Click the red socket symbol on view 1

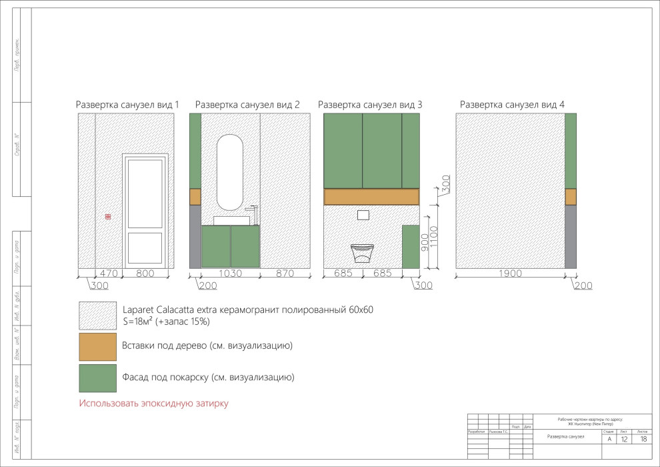(x=108, y=217)
